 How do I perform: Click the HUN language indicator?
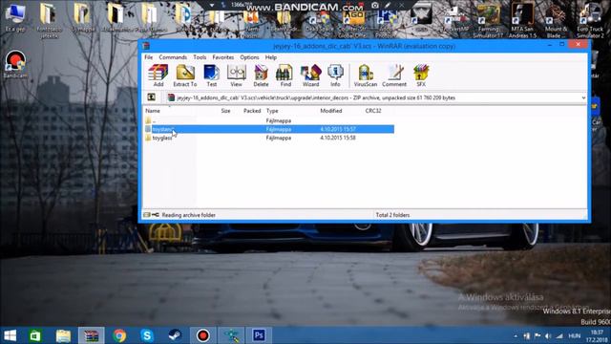[574, 335]
